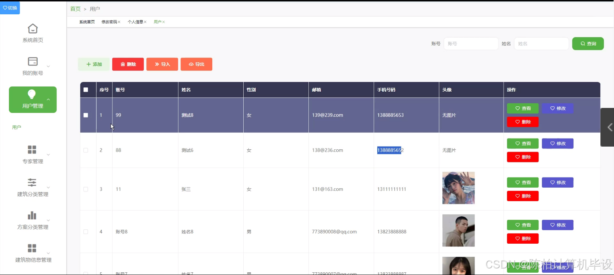The image size is (614, 275).
Task: Click 删除 for row 4 (姓名8)
Action: click(523, 239)
